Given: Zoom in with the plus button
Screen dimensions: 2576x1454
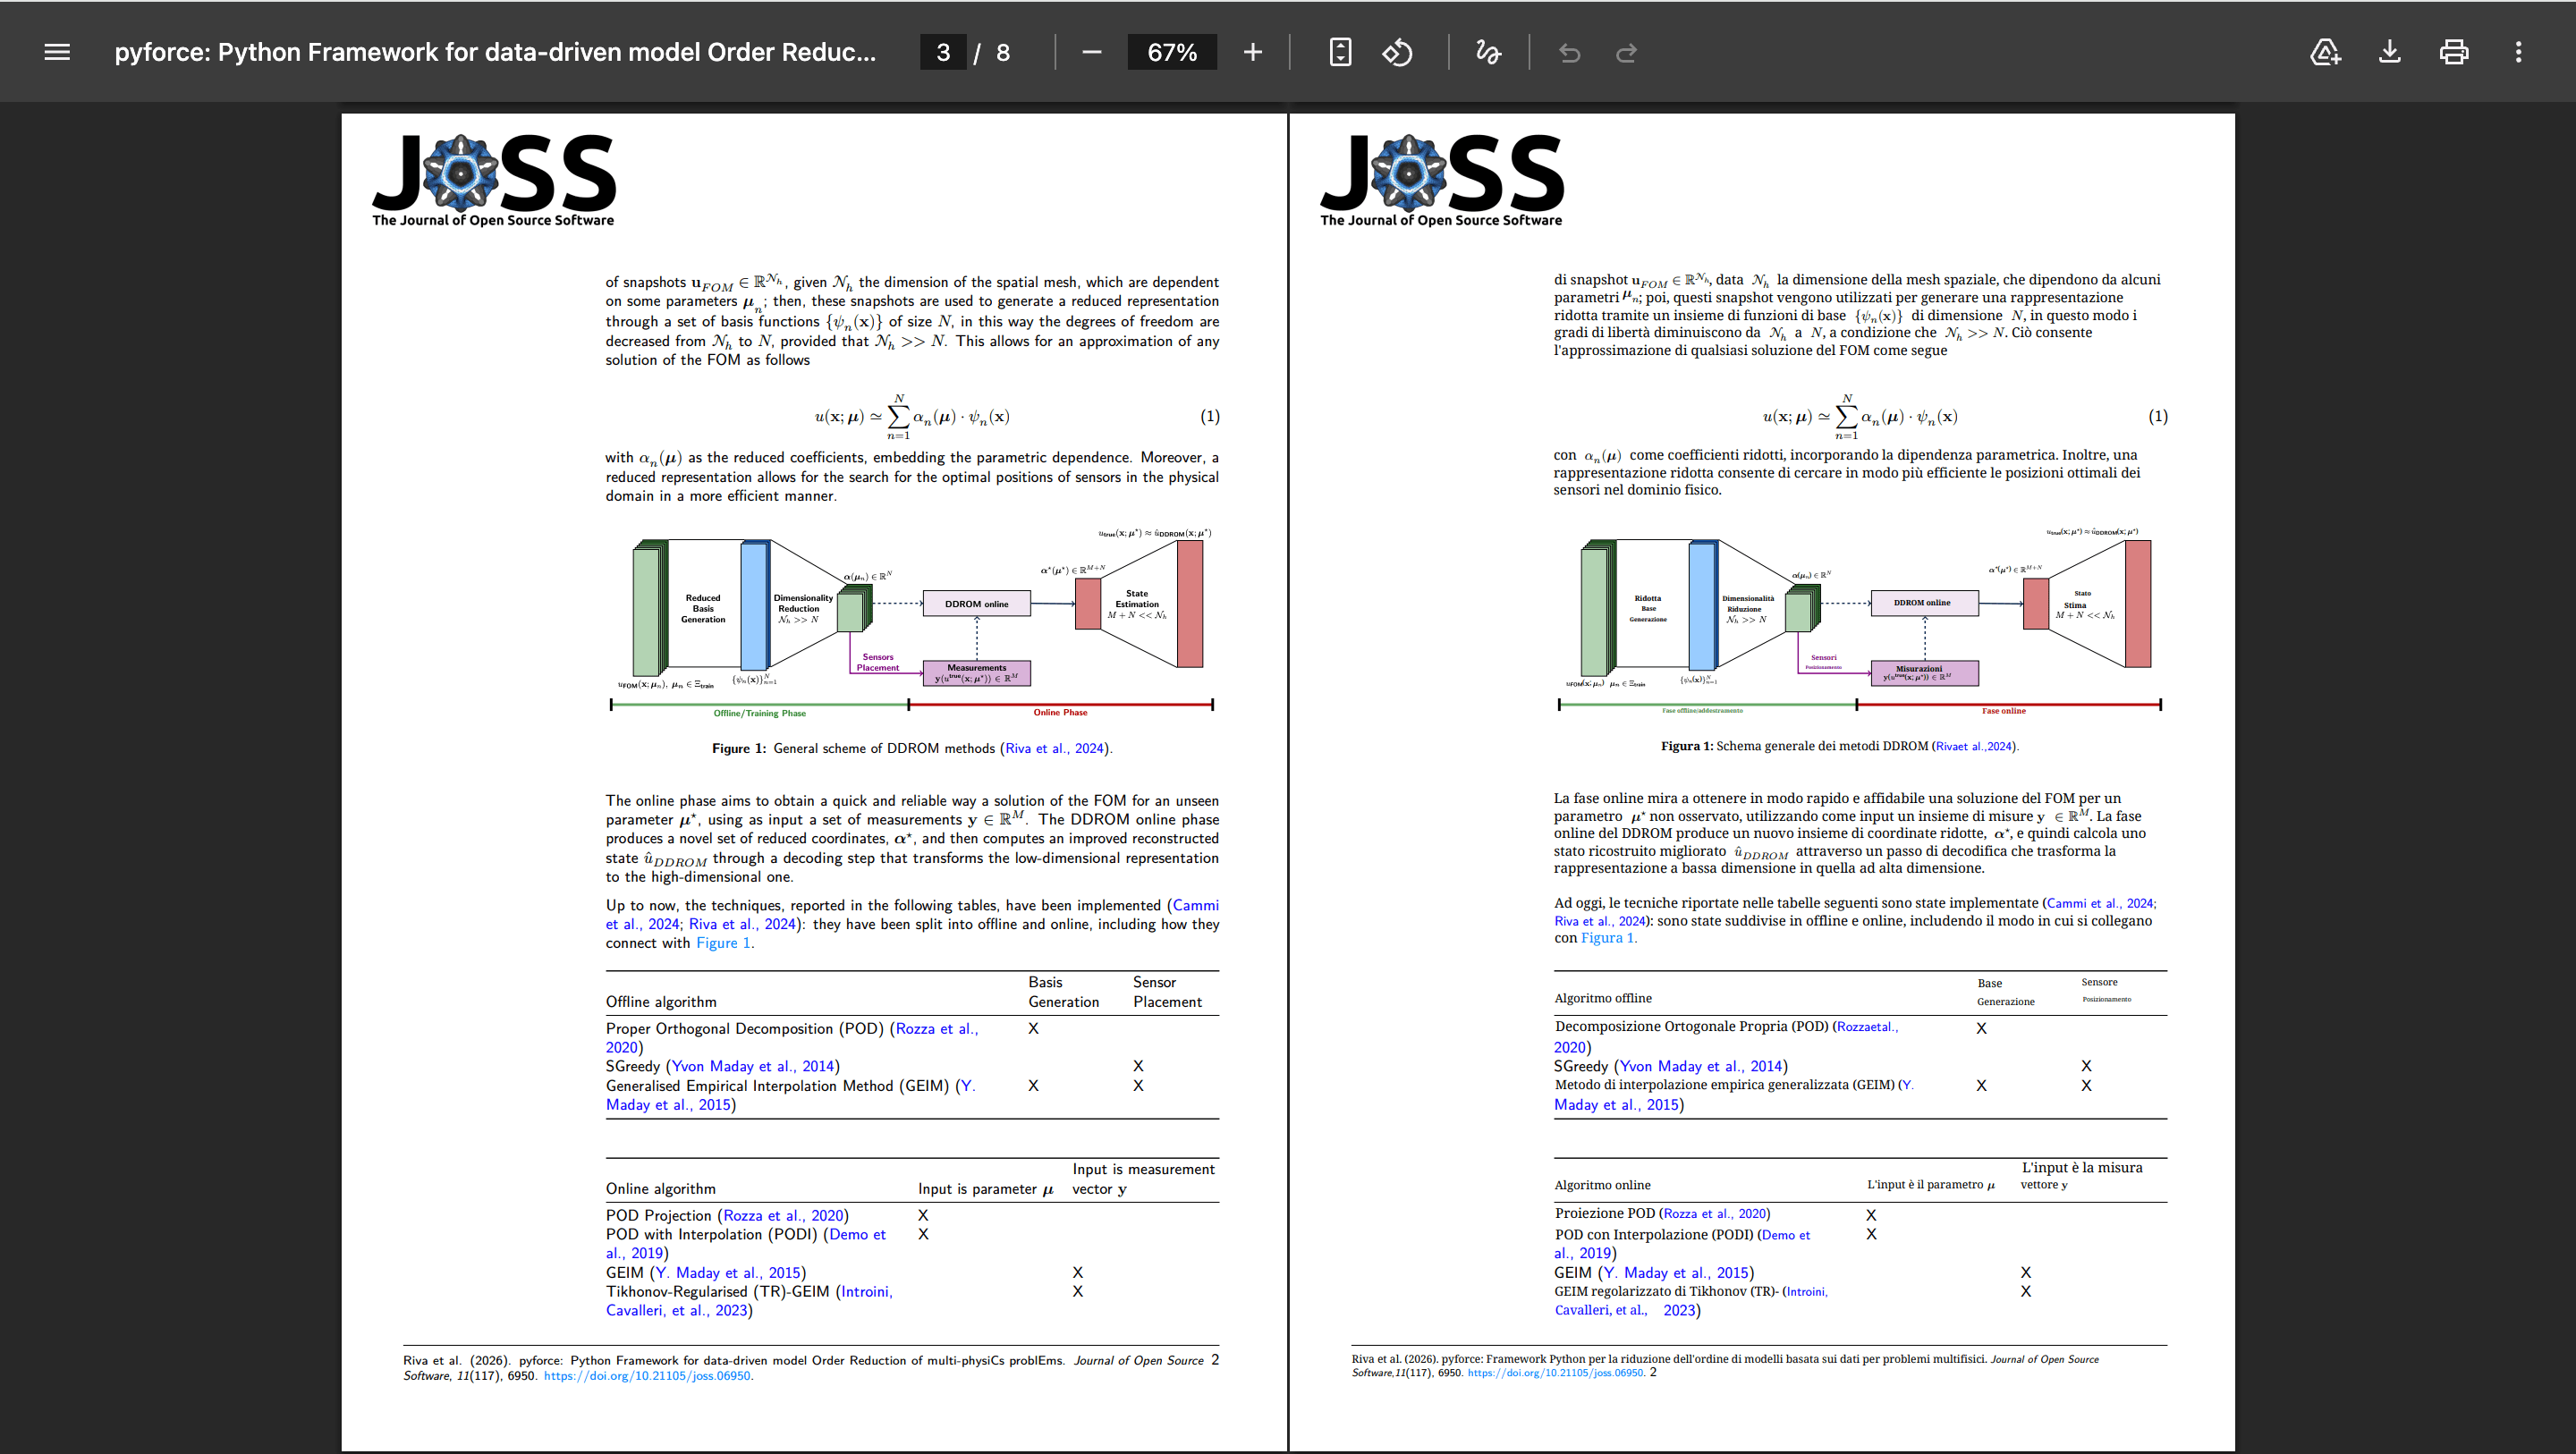Looking at the screenshot, I should click(1252, 52).
